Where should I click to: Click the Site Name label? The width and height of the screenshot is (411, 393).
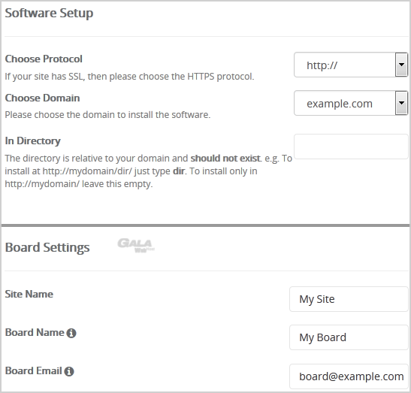click(x=29, y=294)
